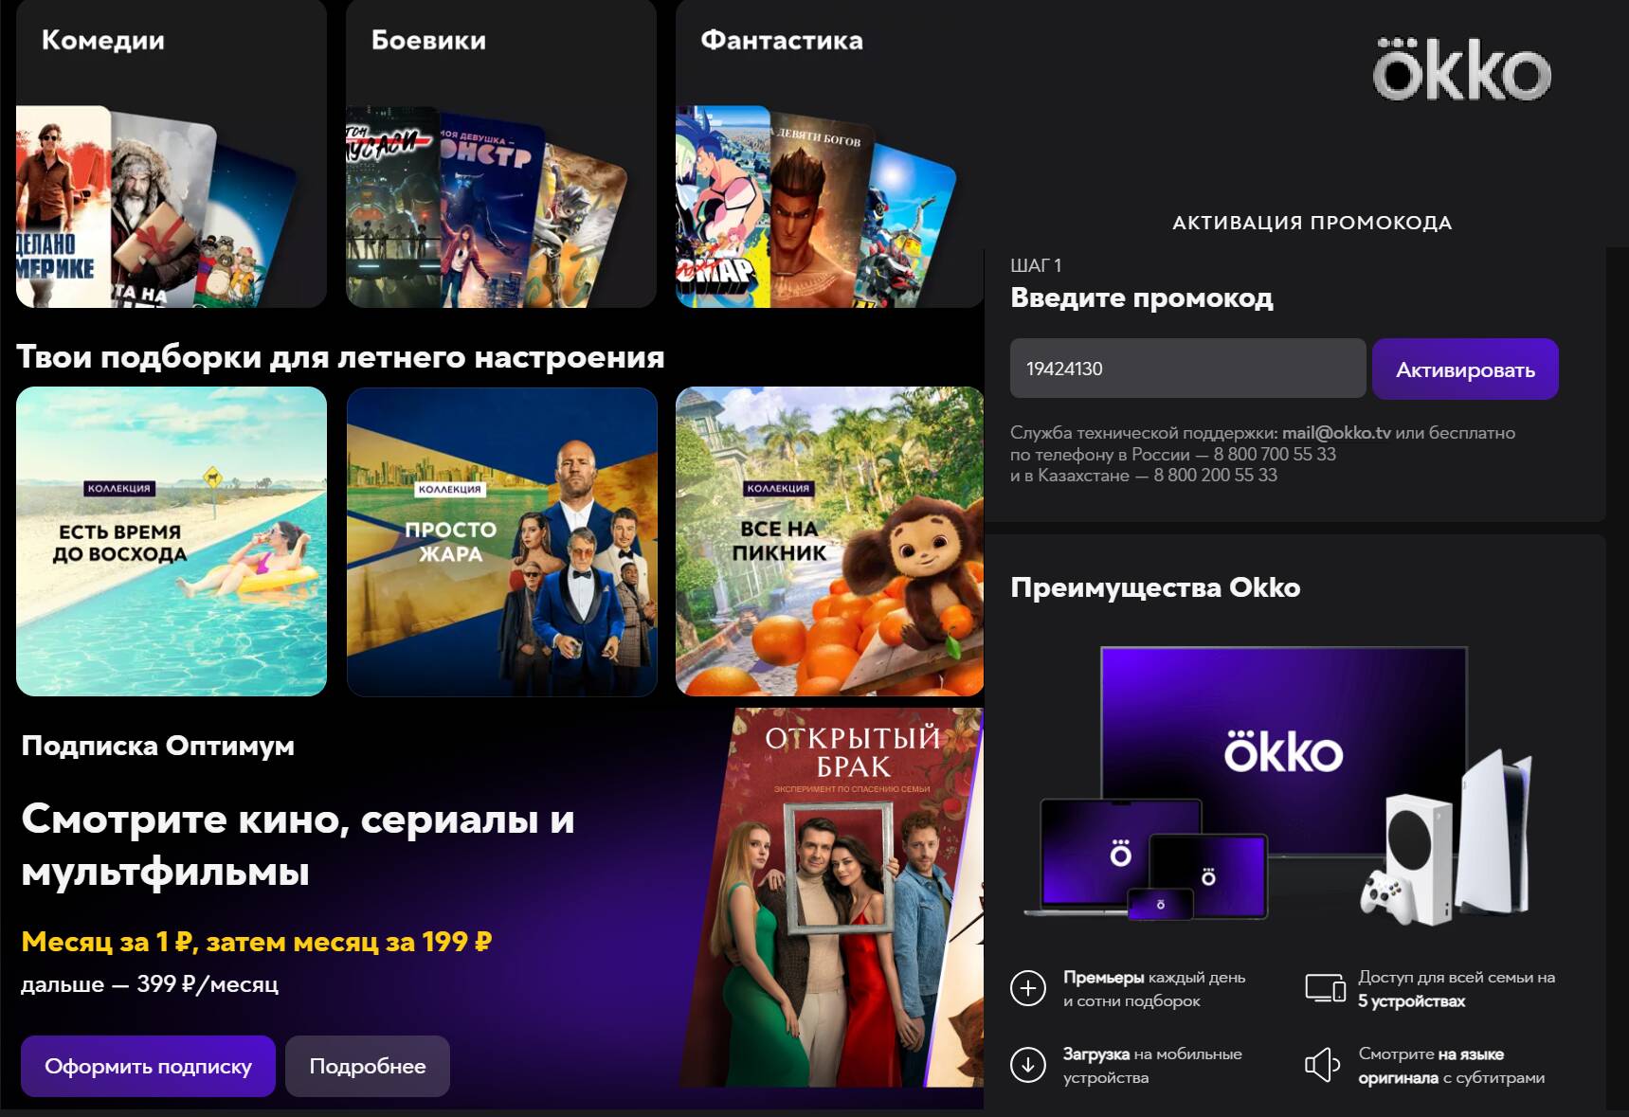Viewport: 1629px width, 1117px height.
Task: Click the Okko logo on the TV image
Action: [x=1283, y=752]
